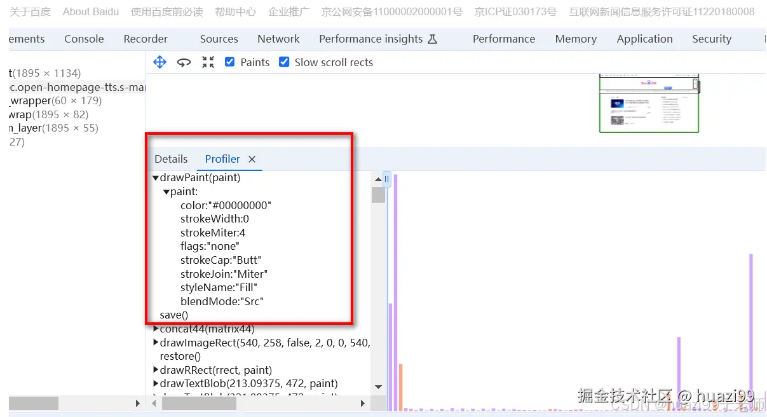767x417 pixels.
Task: Switch to the Details tab
Action: tap(171, 159)
